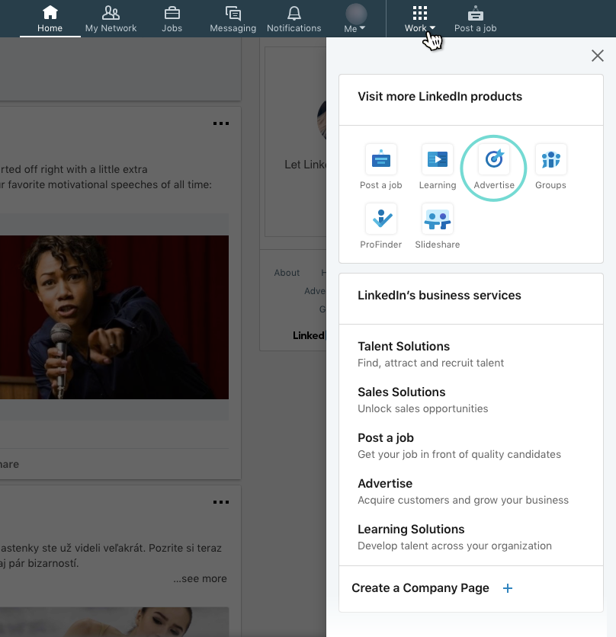Open the Slideshare product icon

pyautogui.click(x=437, y=220)
